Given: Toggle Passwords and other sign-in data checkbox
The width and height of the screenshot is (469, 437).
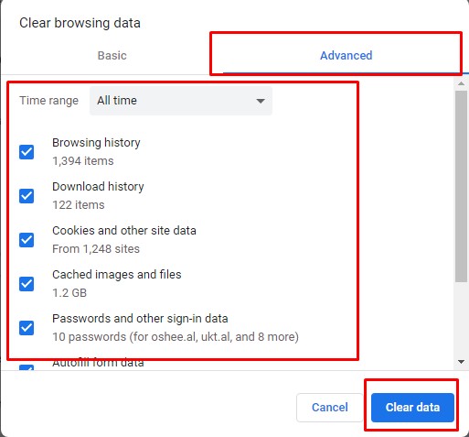Looking at the screenshot, I should coord(27,328).
